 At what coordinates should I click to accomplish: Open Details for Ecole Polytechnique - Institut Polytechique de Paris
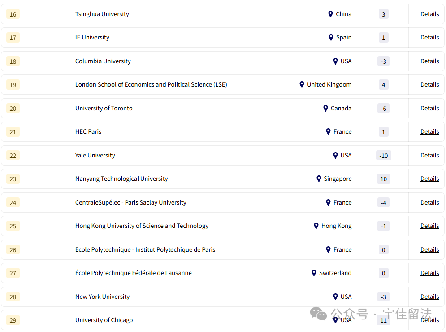[x=429, y=250]
